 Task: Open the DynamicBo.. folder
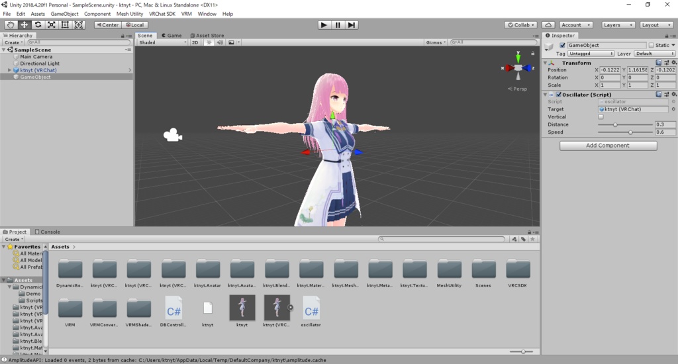click(x=70, y=273)
